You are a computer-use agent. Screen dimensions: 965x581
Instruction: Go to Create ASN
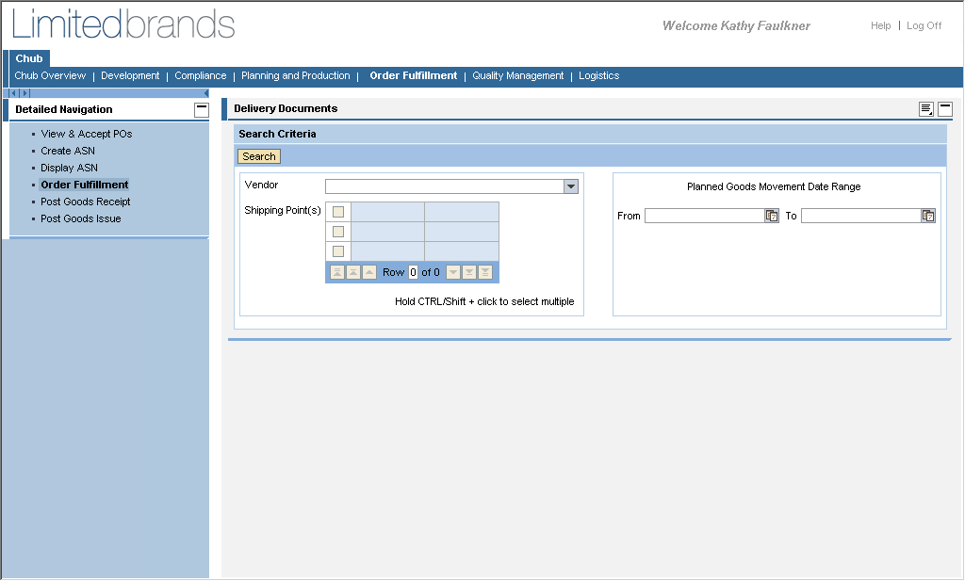[68, 152]
